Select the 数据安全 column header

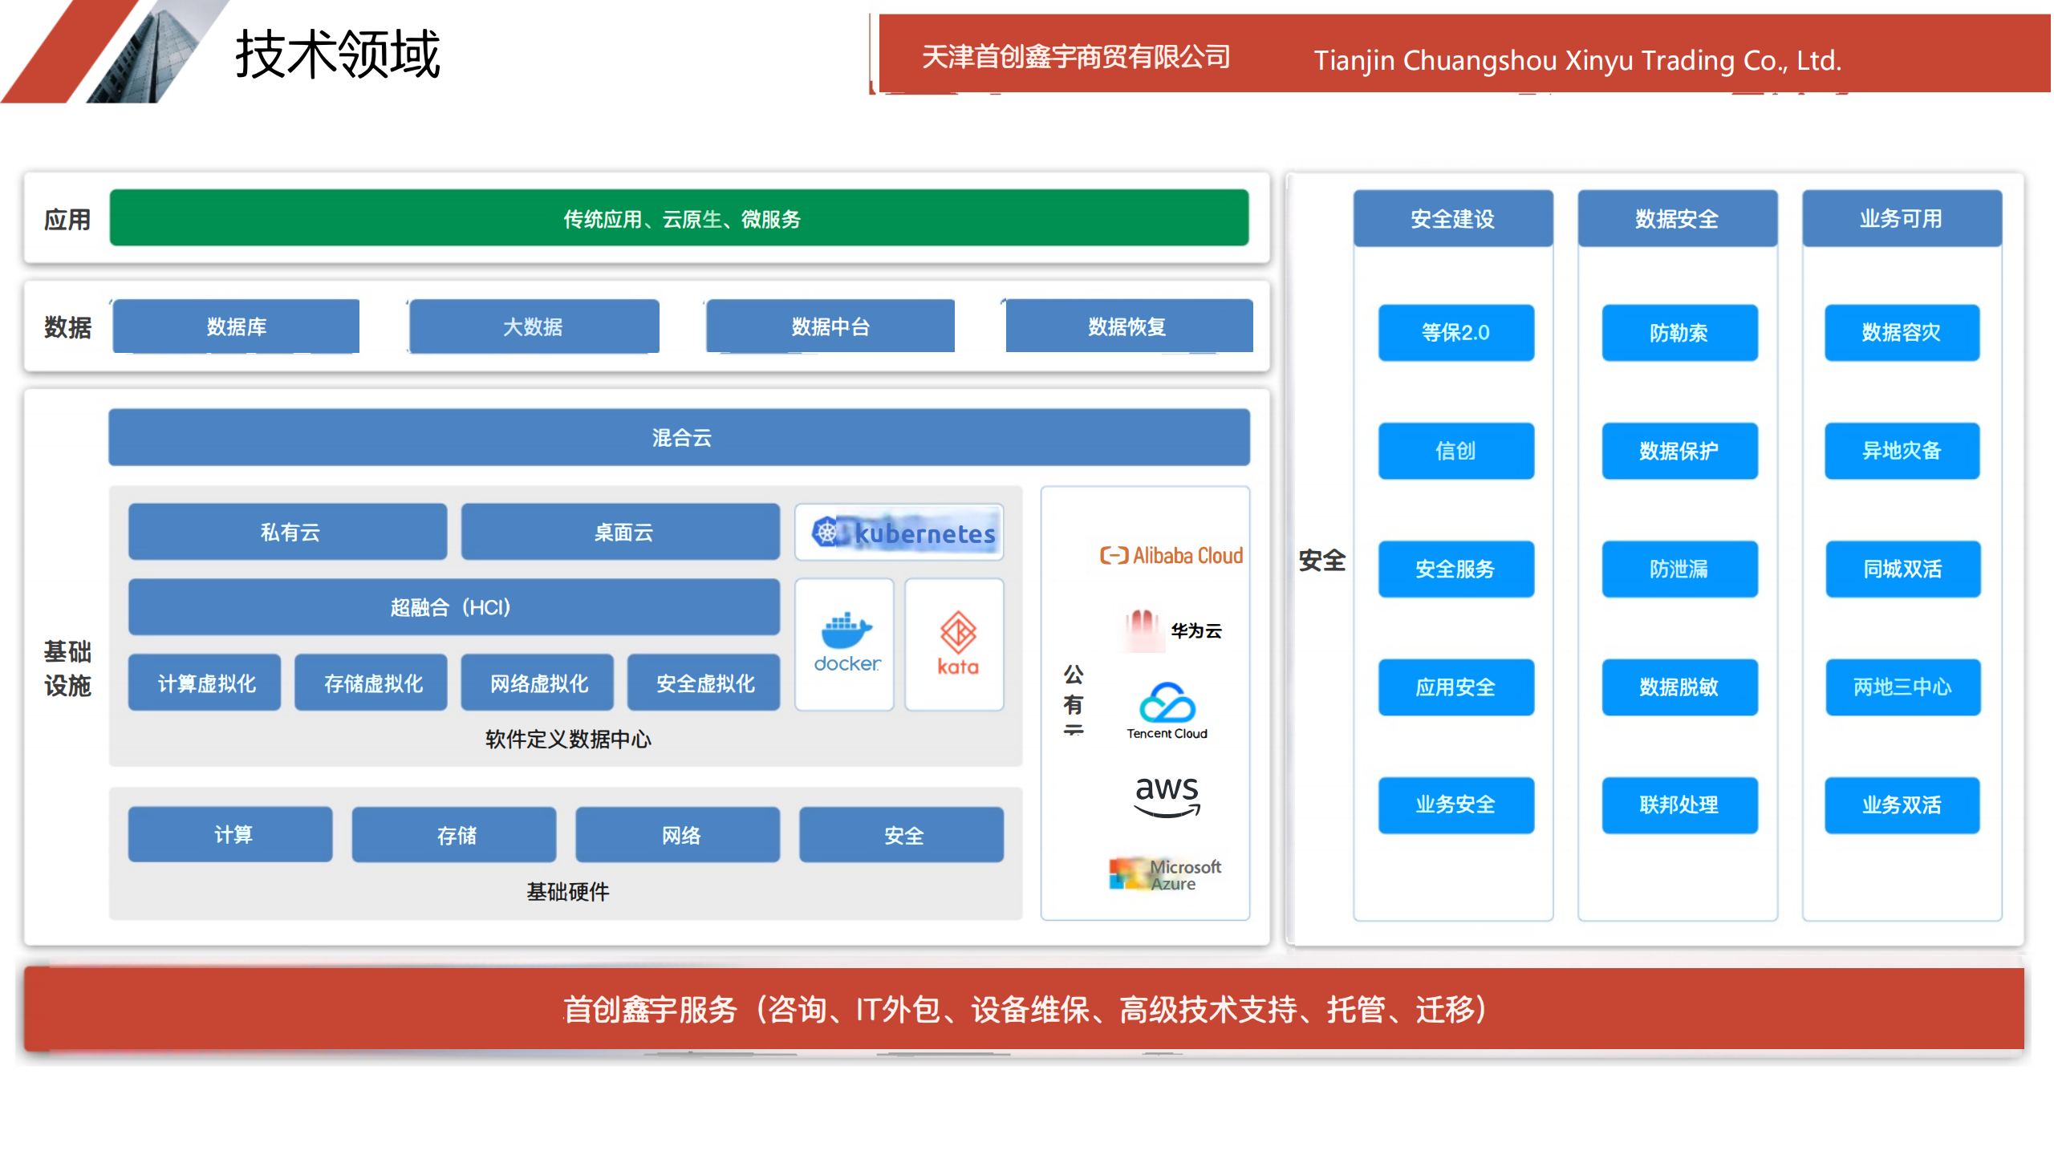[x=1677, y=218]
